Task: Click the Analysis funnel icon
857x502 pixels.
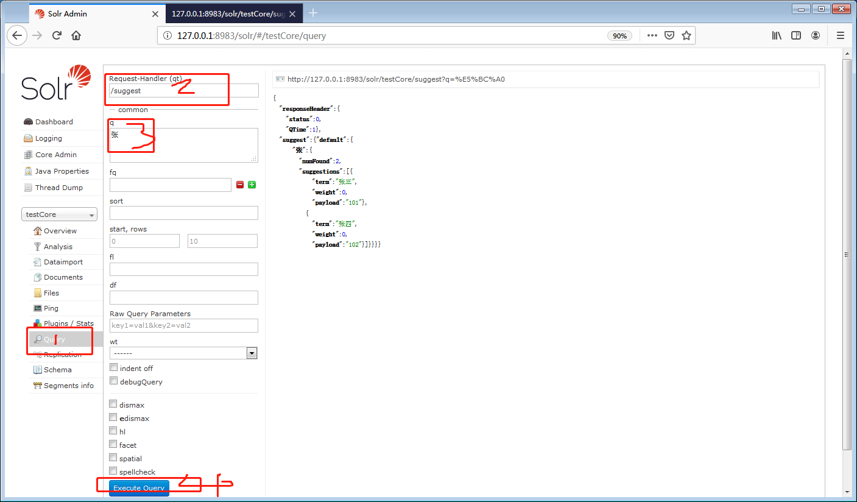Action: point(38,247)
